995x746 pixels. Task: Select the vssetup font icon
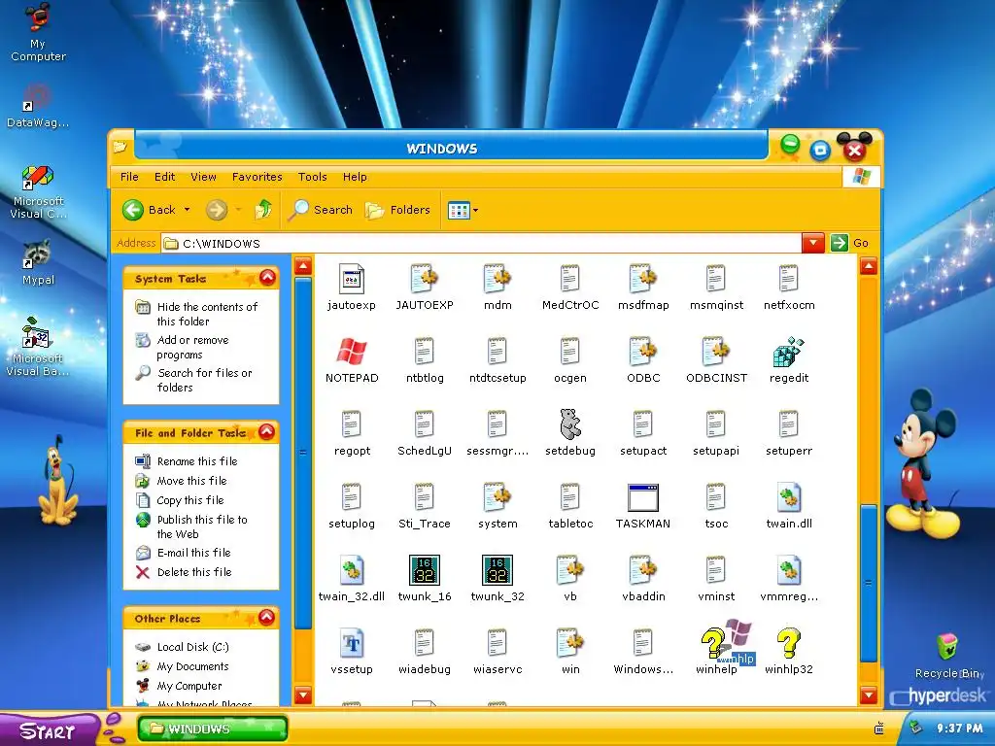[x=352, y=643]
